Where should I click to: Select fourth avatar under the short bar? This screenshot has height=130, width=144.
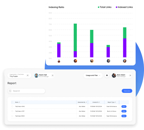(108, 61)
